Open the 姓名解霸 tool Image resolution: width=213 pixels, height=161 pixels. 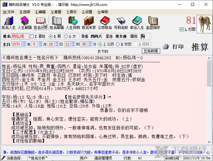pos(57,23)
